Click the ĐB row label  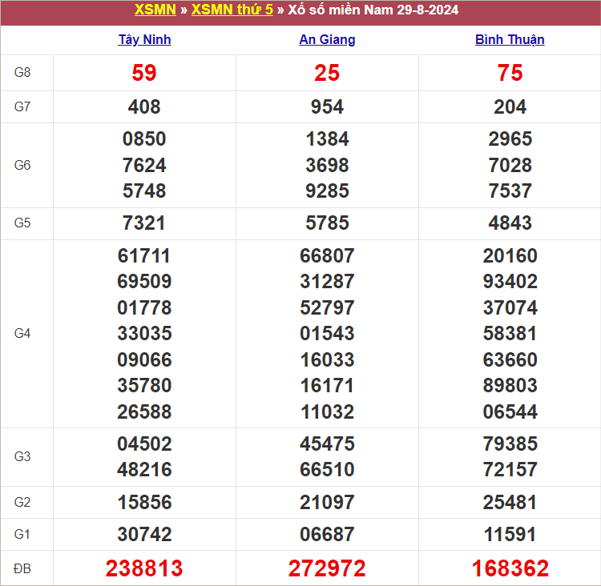(x=22, y=568)
